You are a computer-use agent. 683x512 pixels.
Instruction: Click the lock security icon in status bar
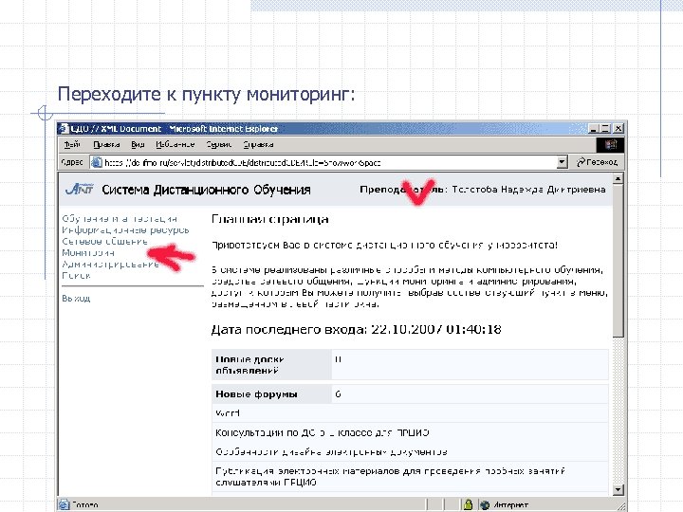click(469, 504)
